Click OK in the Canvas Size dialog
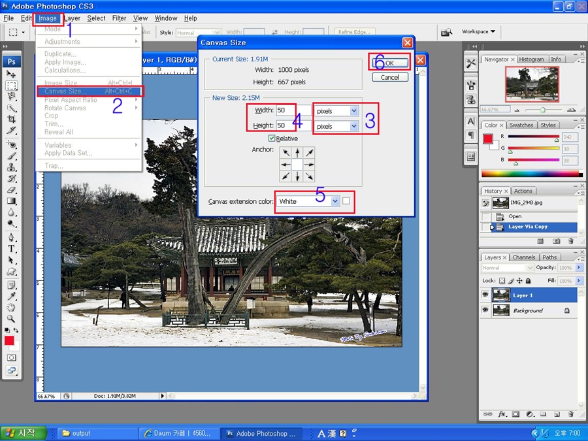 (x=390, y=63)
